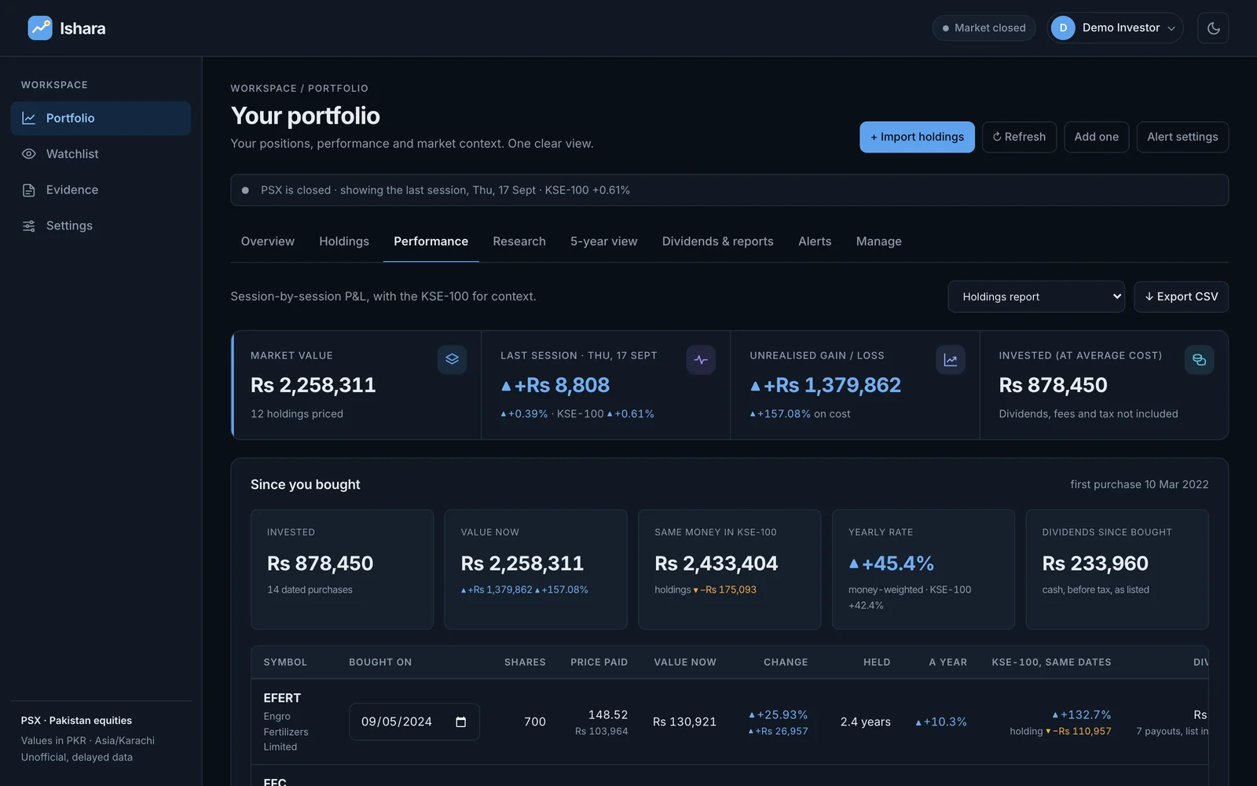Click the yearly rate +45.4% value

tap(891, 564)
